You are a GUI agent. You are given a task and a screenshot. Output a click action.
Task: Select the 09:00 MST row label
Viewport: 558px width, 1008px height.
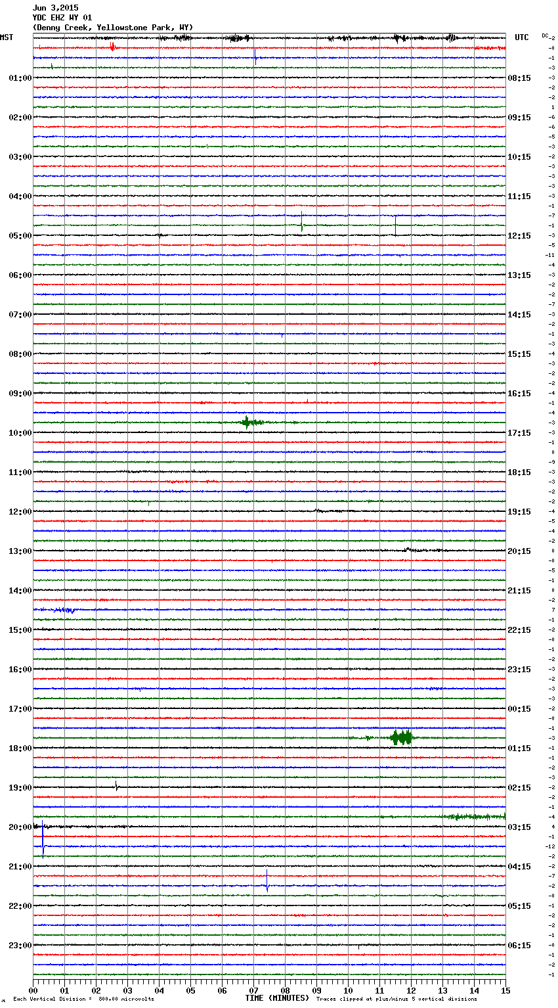click(x=20, y=394)
